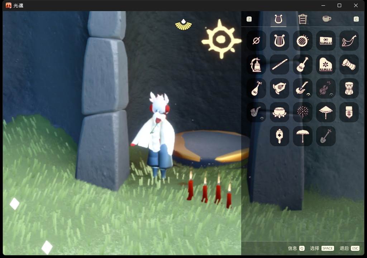Screen dimensions: 367x258
Task: Click the white-caped character
Action: point(156,135)
